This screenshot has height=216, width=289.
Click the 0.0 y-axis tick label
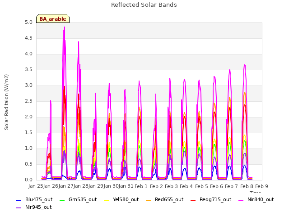28,180
